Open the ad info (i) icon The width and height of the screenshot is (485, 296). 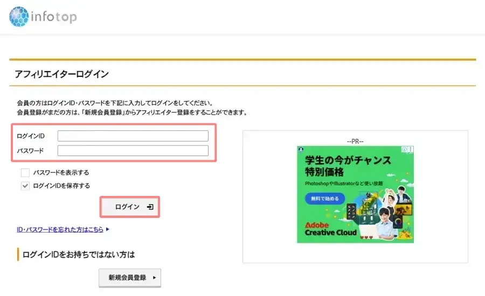[x=404, y=149]
